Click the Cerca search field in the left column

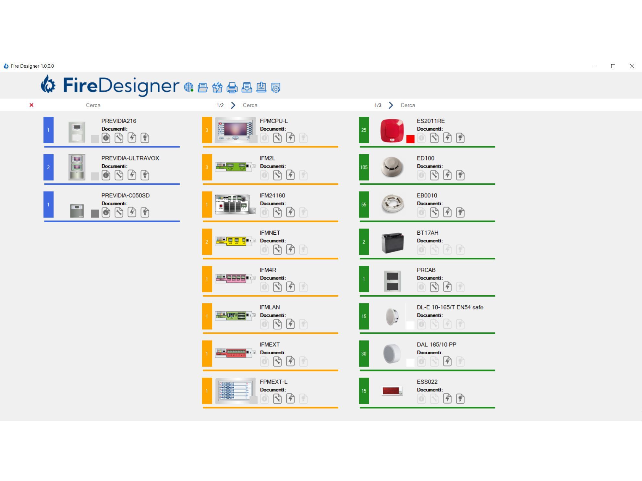click(x=93, y=105)
